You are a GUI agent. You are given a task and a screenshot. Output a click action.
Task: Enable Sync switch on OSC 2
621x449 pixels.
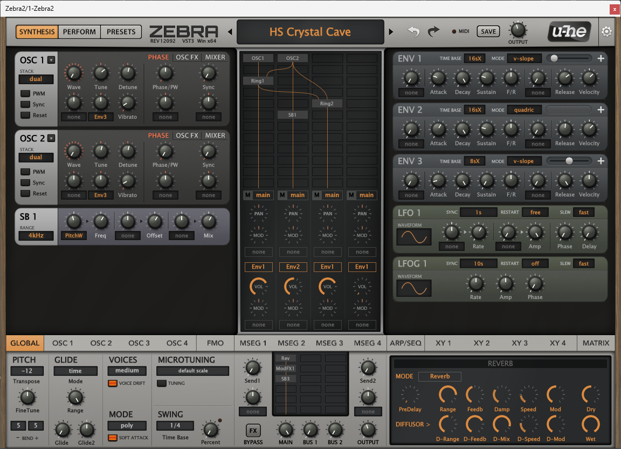point(25,183)
